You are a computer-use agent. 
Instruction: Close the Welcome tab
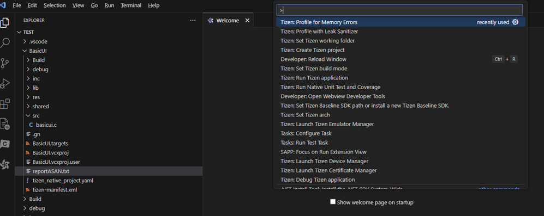(247, 21)
